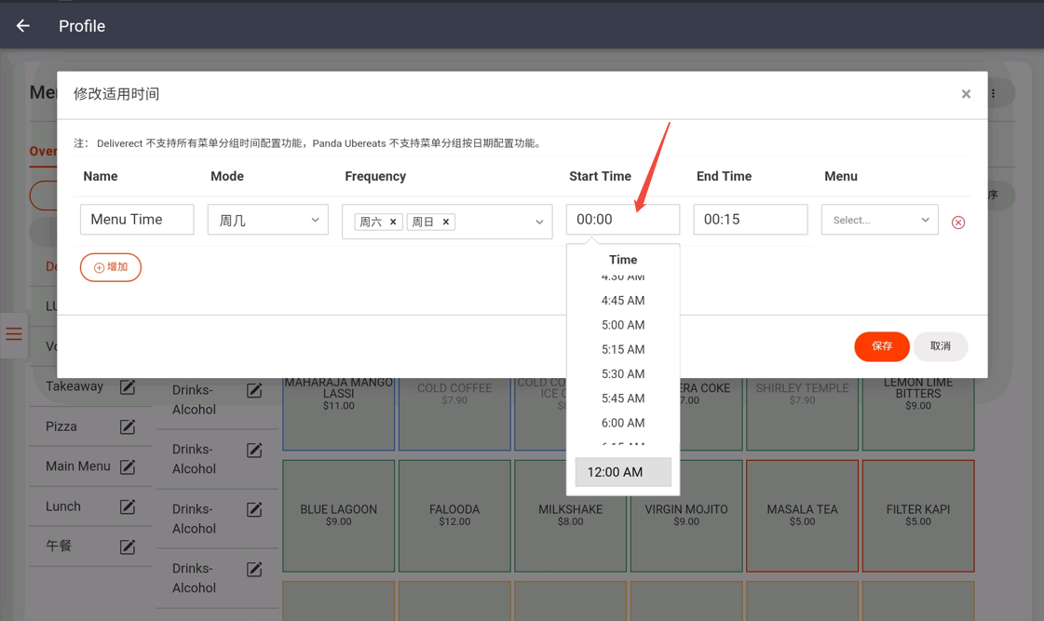Select the MAHARAJA MANGO LASSI item tile
The height and width of the screenshot is (621, 1044).
(x=338, y=413)
